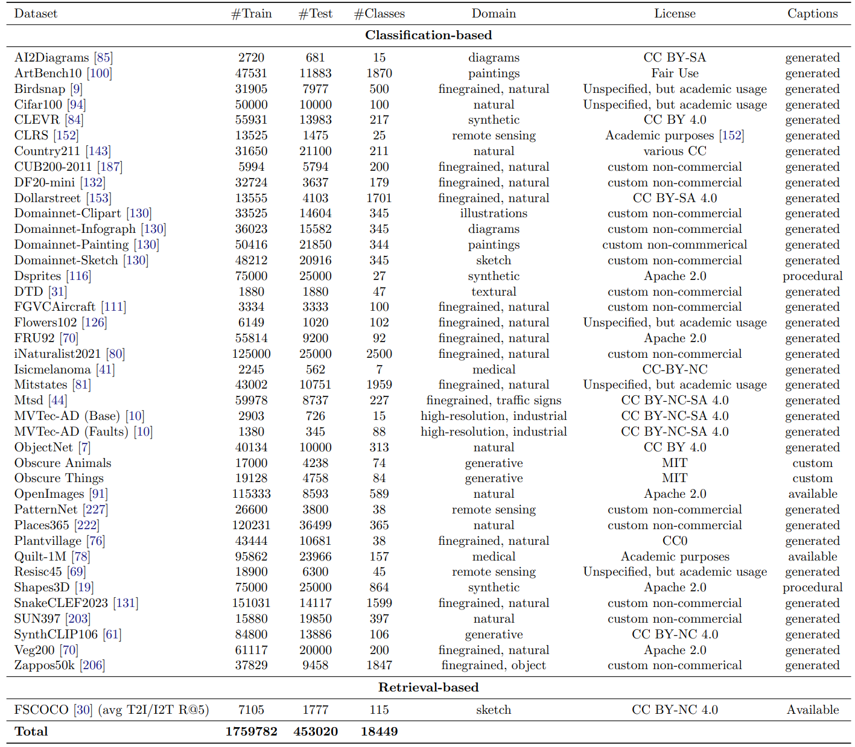
Task: Click the Dataset column header
Action: (36, 13)
